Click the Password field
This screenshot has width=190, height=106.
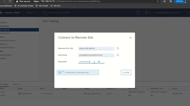[x=91, y=62]
